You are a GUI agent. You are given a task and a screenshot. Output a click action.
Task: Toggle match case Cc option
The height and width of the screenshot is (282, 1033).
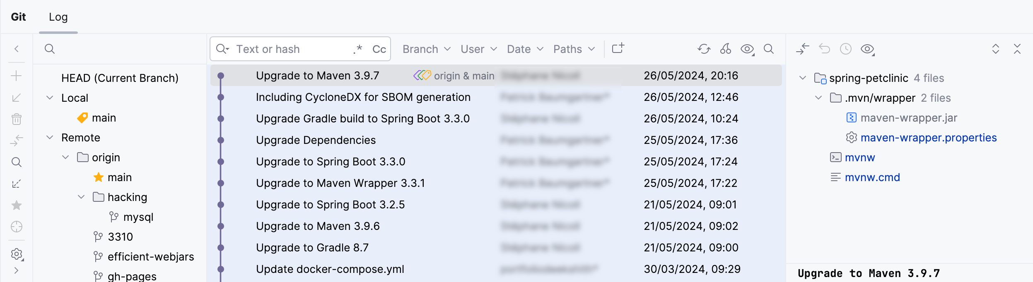pos(379,49)
